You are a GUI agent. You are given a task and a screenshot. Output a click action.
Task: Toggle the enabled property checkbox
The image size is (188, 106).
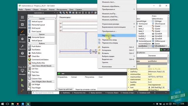coord(149,66)
